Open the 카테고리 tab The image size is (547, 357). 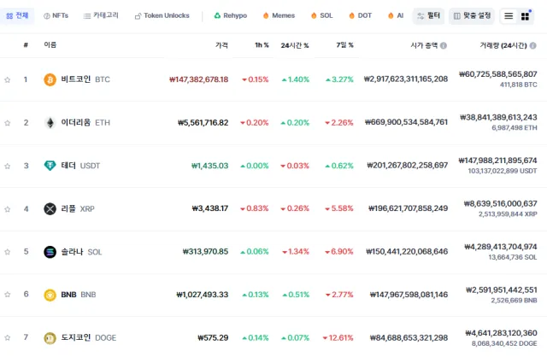coord(101,15)
